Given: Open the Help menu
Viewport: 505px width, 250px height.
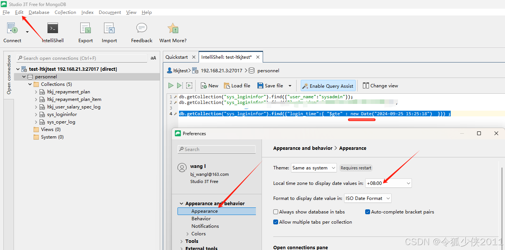Looking at the screenshot, I should point(147,12).
